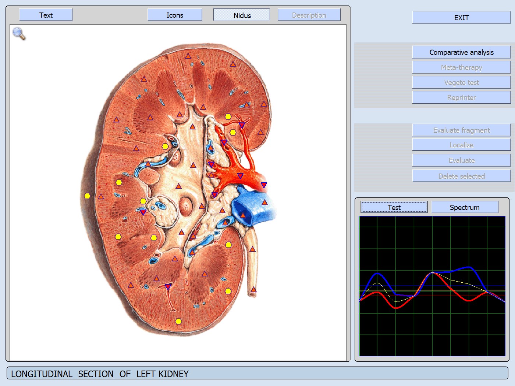
Task: Click the Localize button
Action: (461, 145)
